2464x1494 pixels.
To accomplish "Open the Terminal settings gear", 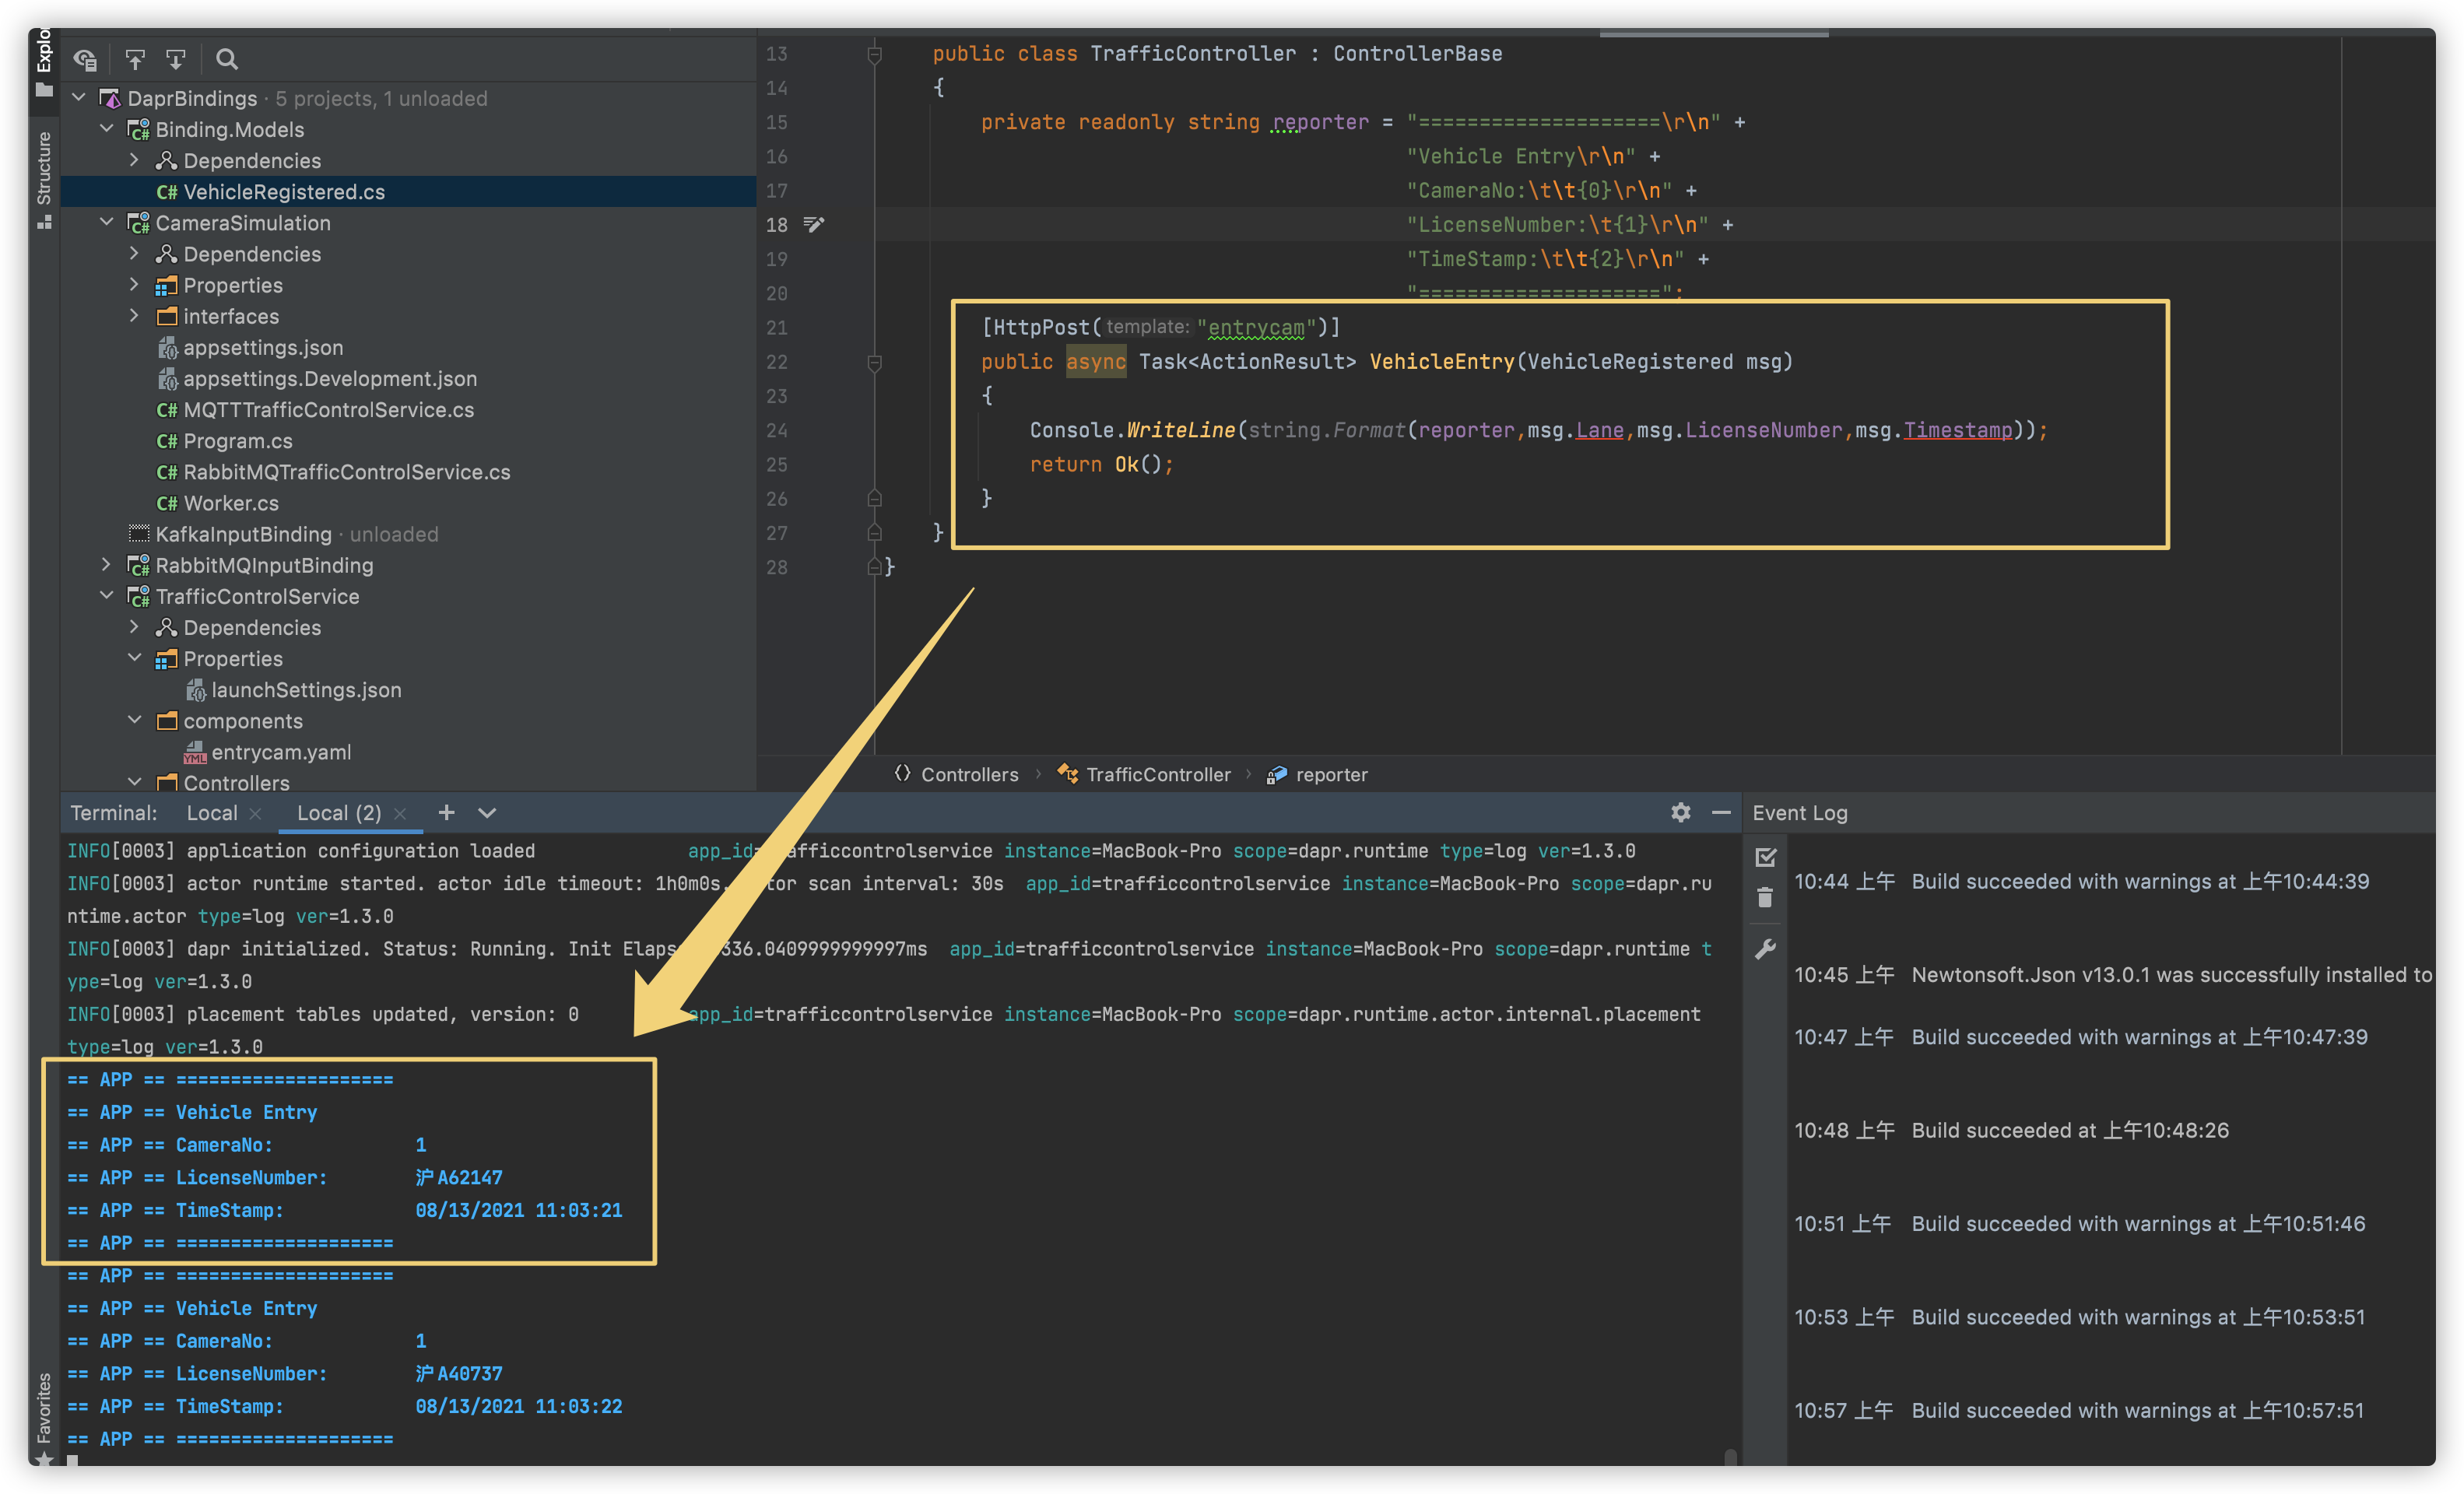I will [x=1681, y=813].
